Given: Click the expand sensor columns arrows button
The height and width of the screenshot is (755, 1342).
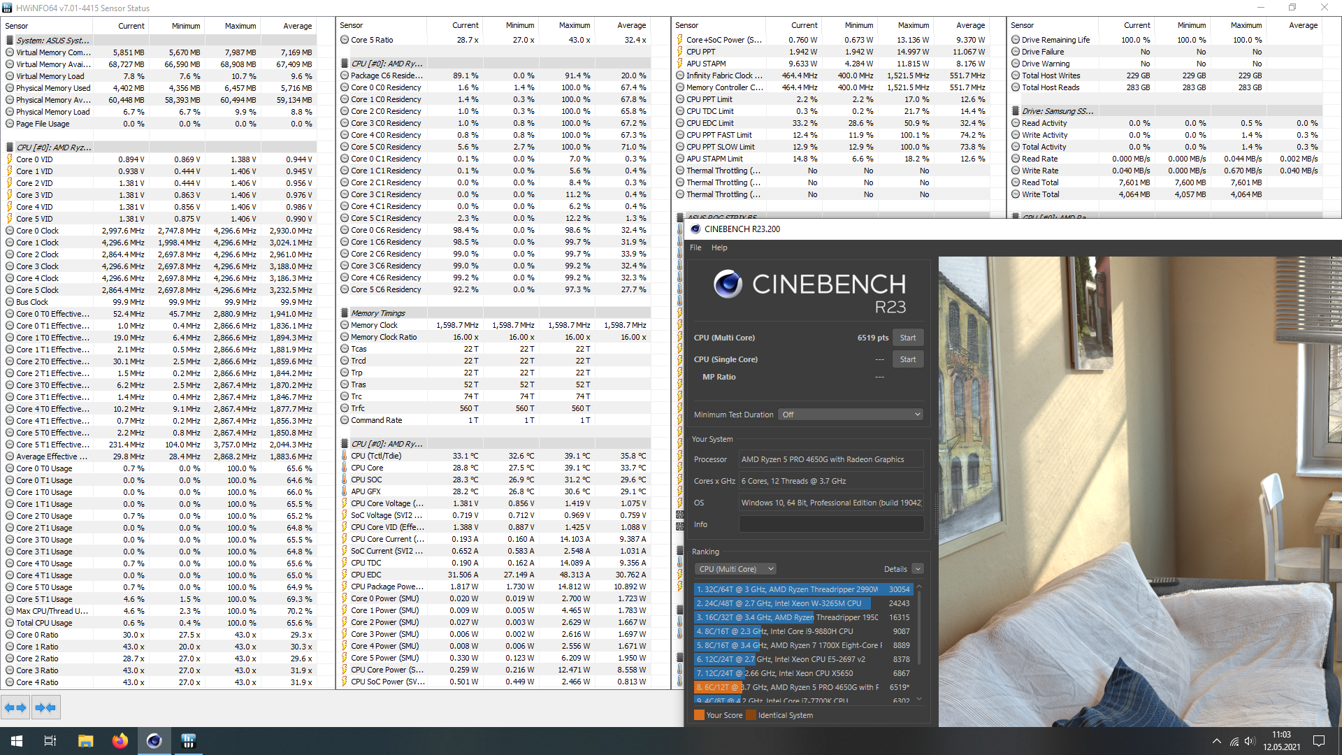Looking at the screenshot, I should pos(15,707).
